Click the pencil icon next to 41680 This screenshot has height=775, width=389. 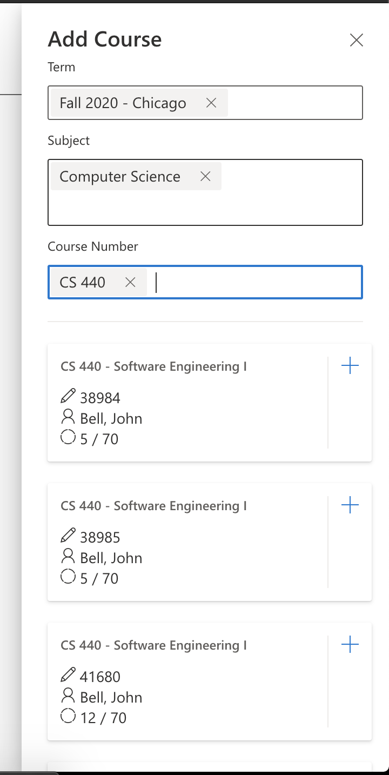tap(68, 676)
